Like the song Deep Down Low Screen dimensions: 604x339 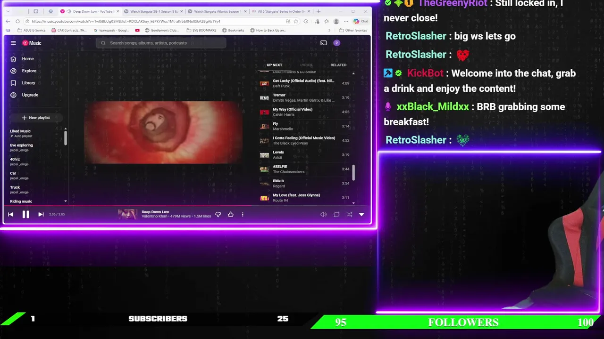click(230, 214)
